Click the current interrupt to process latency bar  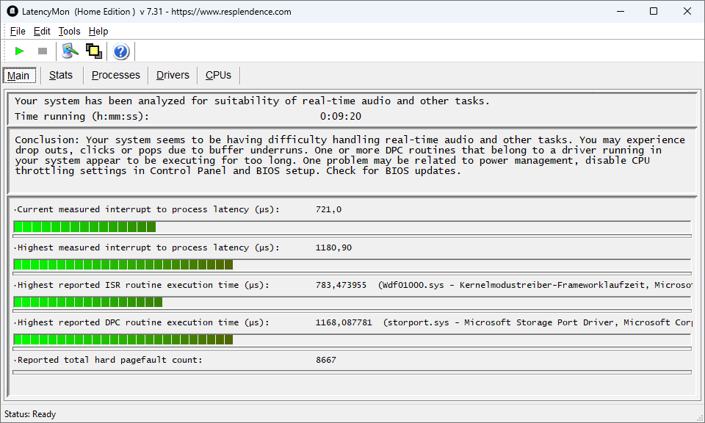click(352, 227)
